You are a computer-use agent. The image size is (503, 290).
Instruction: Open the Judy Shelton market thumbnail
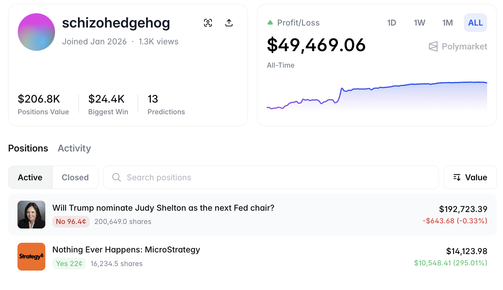click(x=31, y=215)
